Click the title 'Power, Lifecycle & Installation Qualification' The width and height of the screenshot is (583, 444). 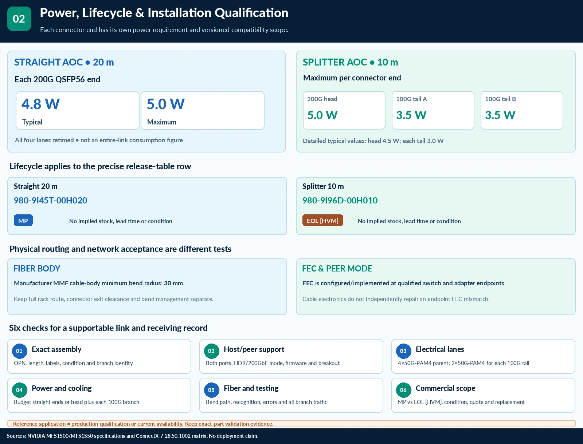coord(164,13)
